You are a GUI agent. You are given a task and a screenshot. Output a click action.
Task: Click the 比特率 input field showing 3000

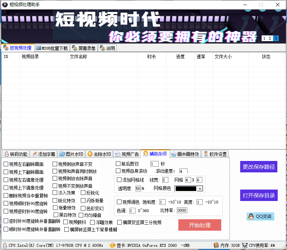pos(182,210)
